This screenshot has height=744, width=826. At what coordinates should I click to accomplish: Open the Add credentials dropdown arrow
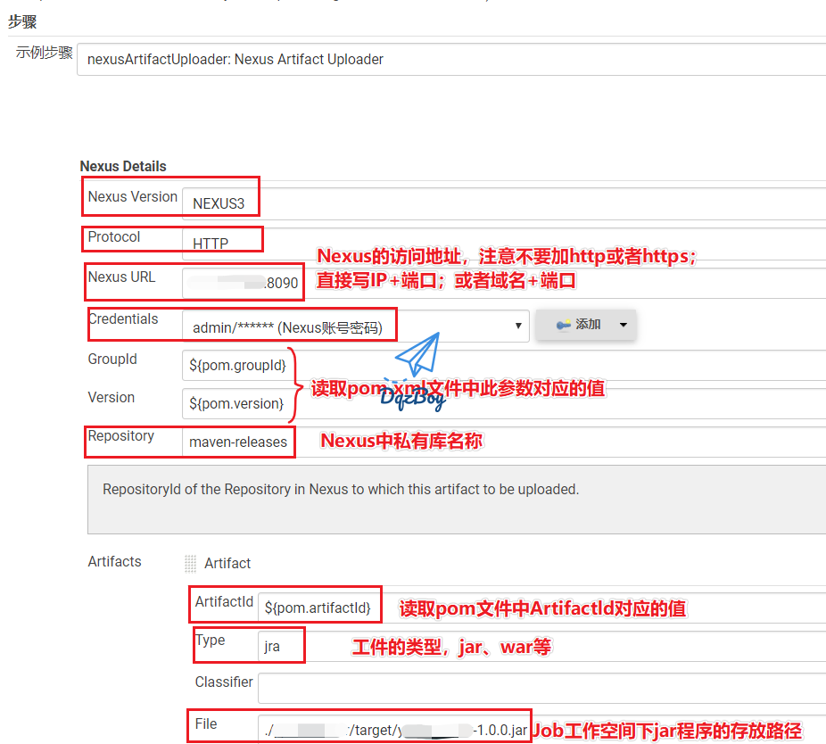(623, 326)
